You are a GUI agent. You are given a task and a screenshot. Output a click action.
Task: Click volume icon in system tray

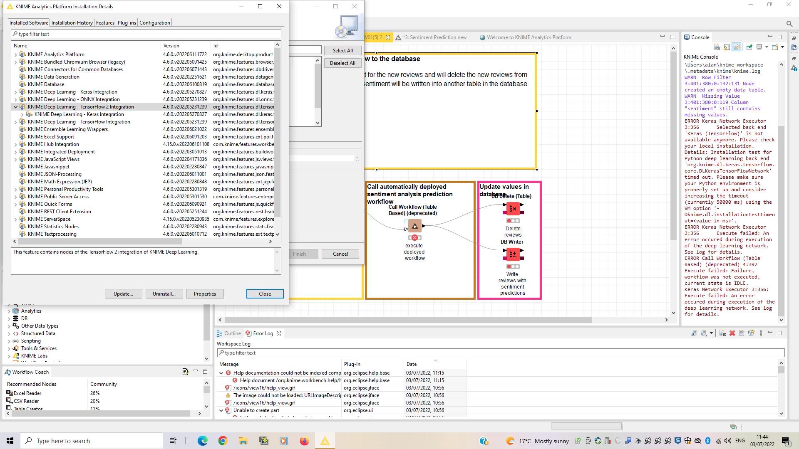727,441
